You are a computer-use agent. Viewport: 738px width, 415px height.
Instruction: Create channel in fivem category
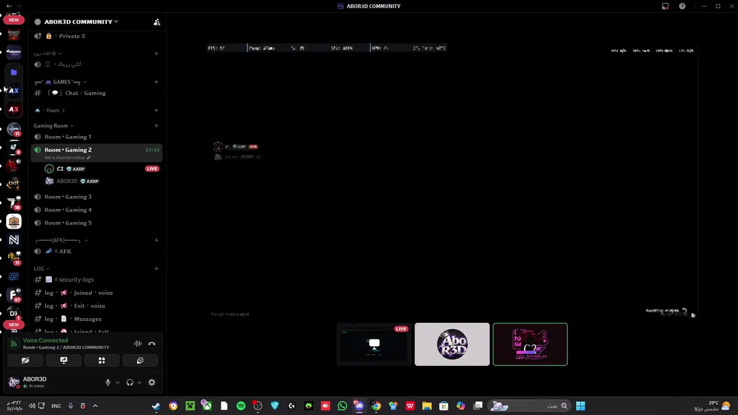(x=156, y=110)
